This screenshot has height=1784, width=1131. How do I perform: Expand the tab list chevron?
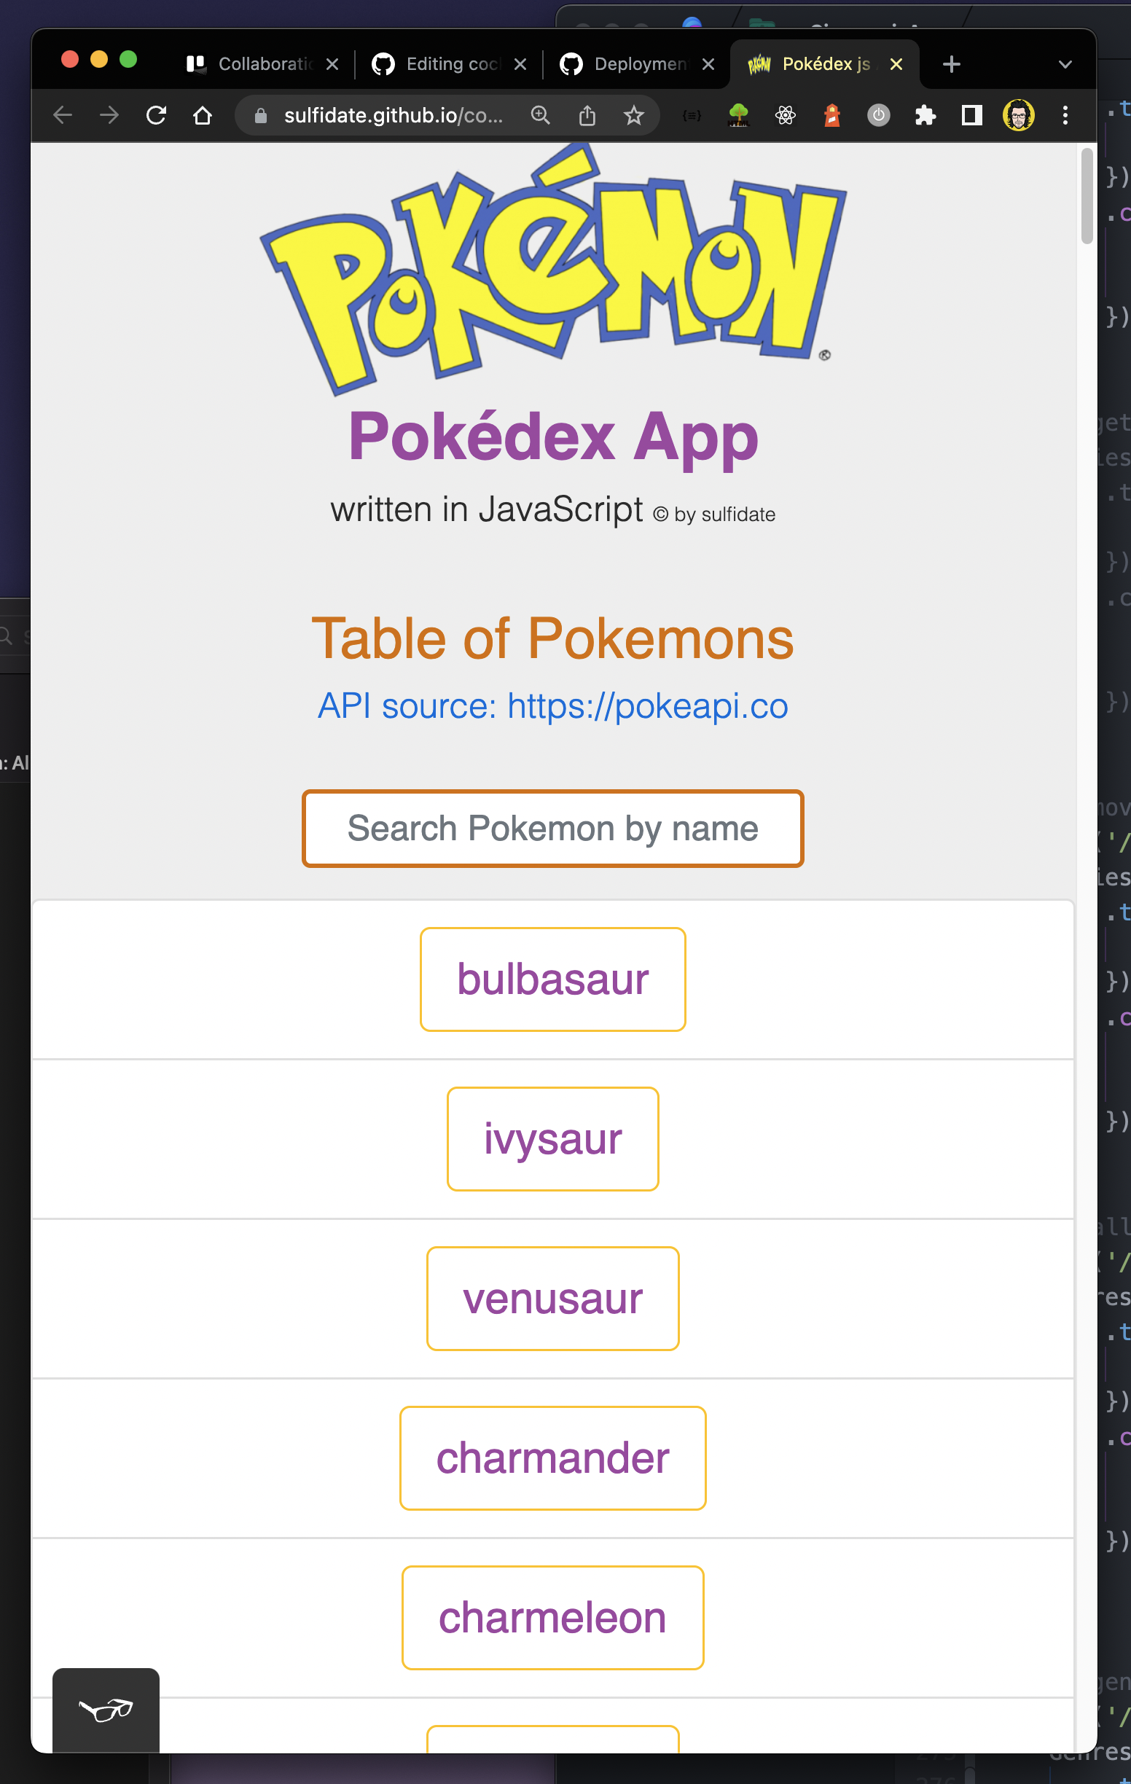click(1065, 63)
